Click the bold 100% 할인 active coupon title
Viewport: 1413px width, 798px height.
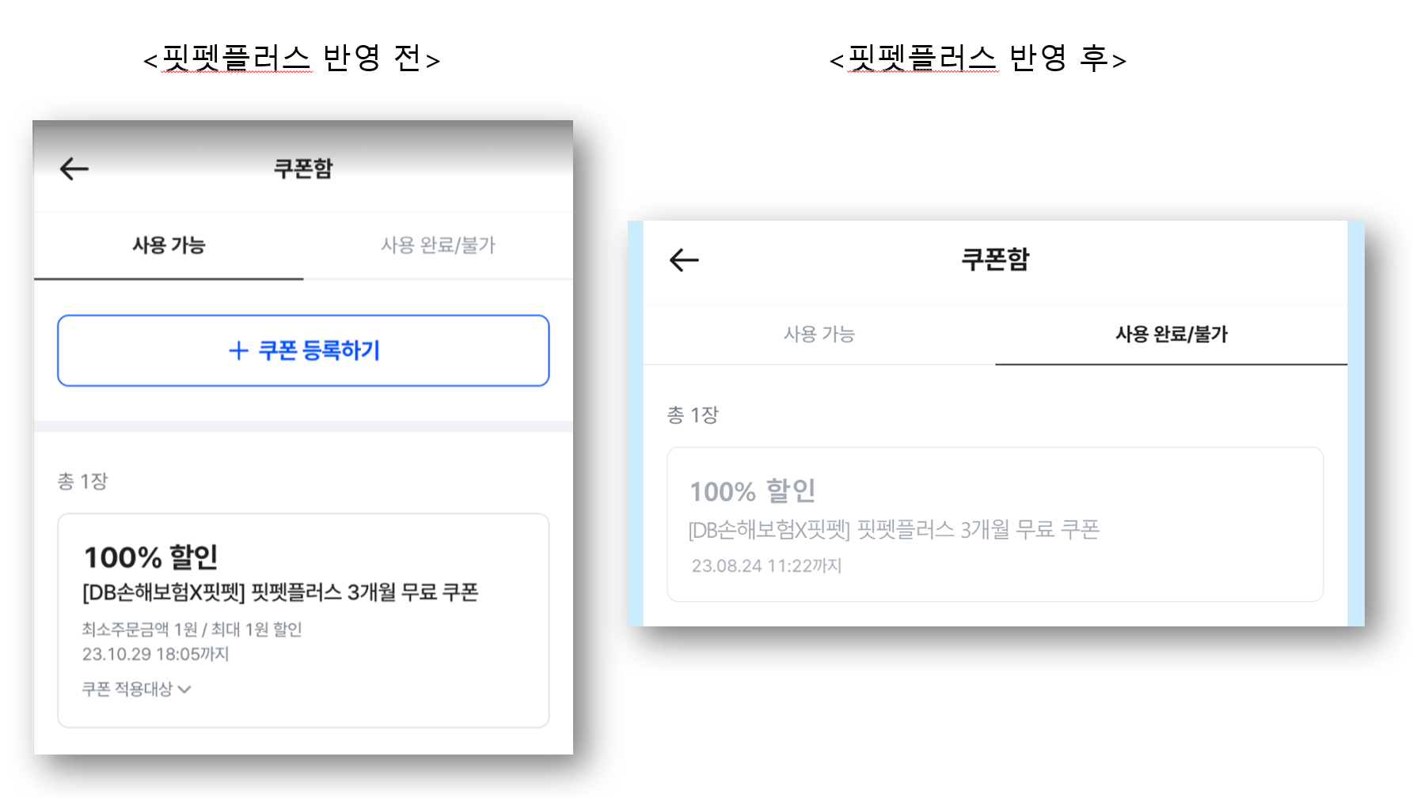[151, 557]
